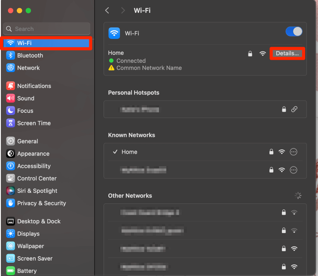Select the Network globe icon
This screenshot has height=276, width=318.
pos(11,68)
